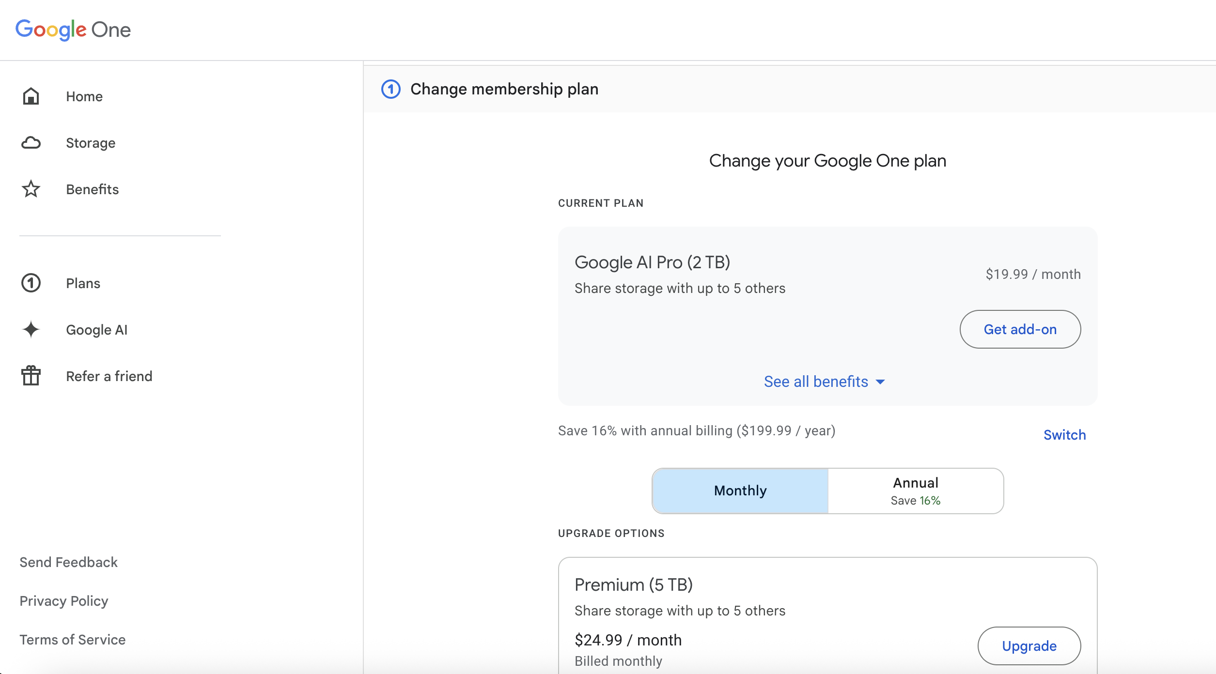Click the Refer a friend gift icon

tap(31, 376)
